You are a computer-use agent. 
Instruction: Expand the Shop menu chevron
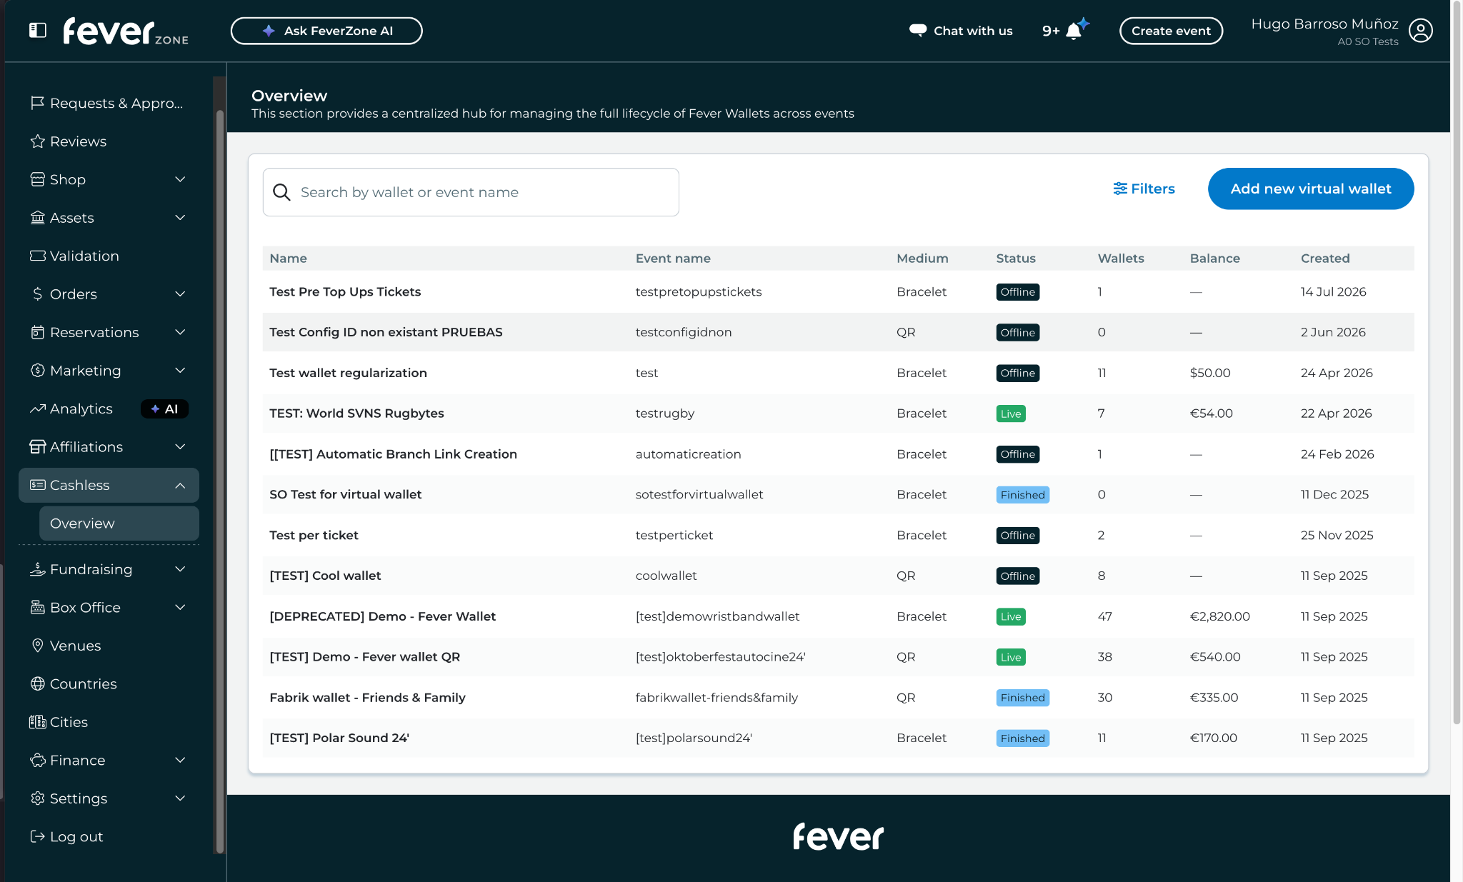(x=180, y=179)
